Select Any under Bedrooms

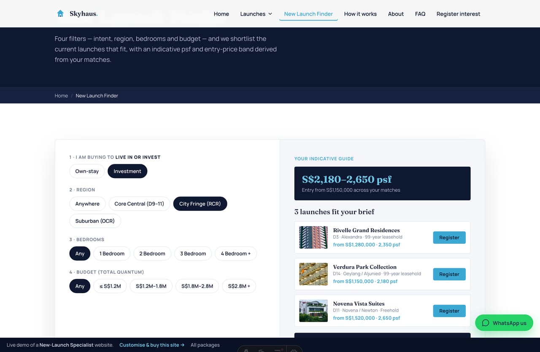[x=80, y=253]
